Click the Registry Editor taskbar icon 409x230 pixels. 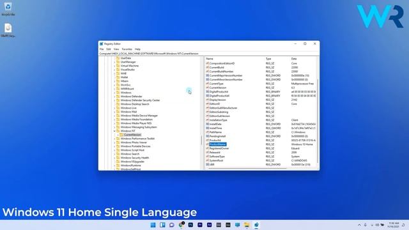coord(256,225)
